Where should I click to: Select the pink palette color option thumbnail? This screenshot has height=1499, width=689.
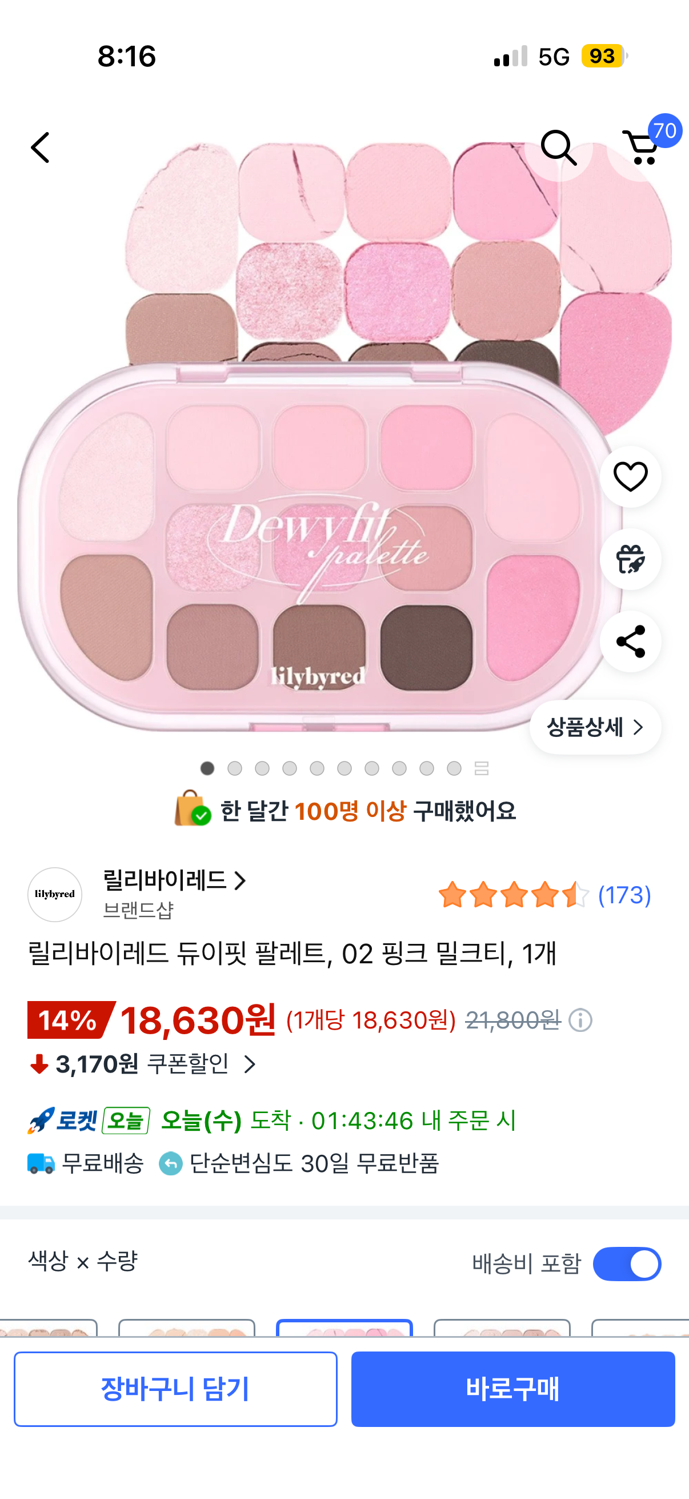[344, 1328]
